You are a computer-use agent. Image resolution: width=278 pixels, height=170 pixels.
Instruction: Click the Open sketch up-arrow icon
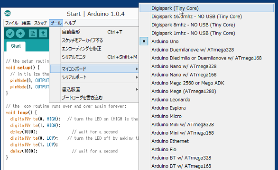(x=43, y=34)
